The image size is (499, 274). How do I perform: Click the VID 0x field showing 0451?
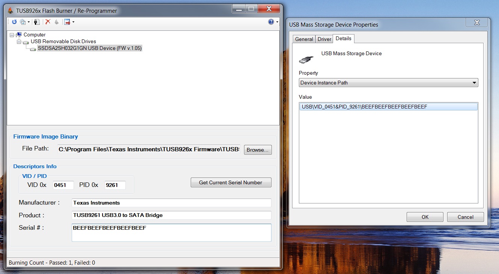[63, 185]
